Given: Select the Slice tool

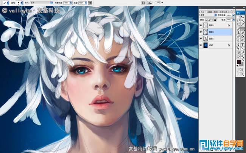Looking at the screenshot, I should point(243,24).
